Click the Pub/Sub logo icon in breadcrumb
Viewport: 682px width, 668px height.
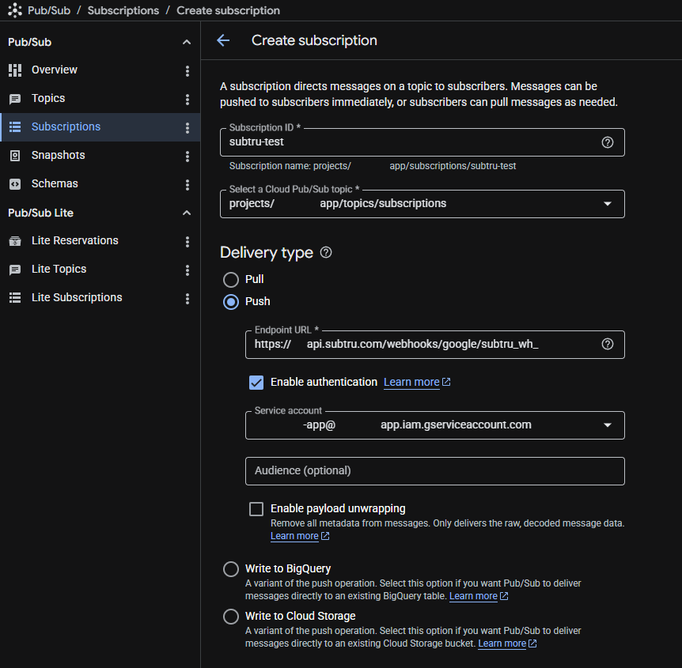point(15,10)
